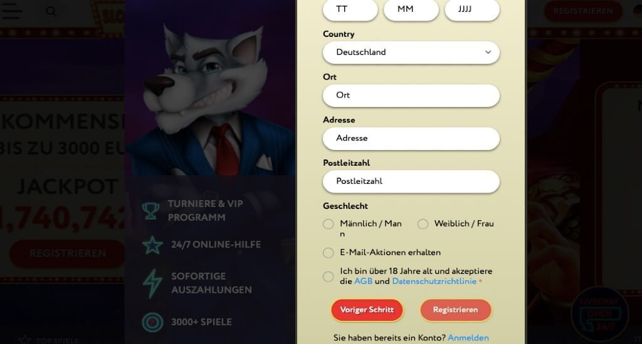
Task: Open the Datenschutzrichtlinie link
Action: [x=434, y=281]
